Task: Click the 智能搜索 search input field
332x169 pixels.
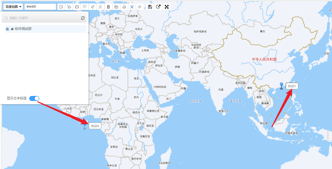Action: click(40, 7)
